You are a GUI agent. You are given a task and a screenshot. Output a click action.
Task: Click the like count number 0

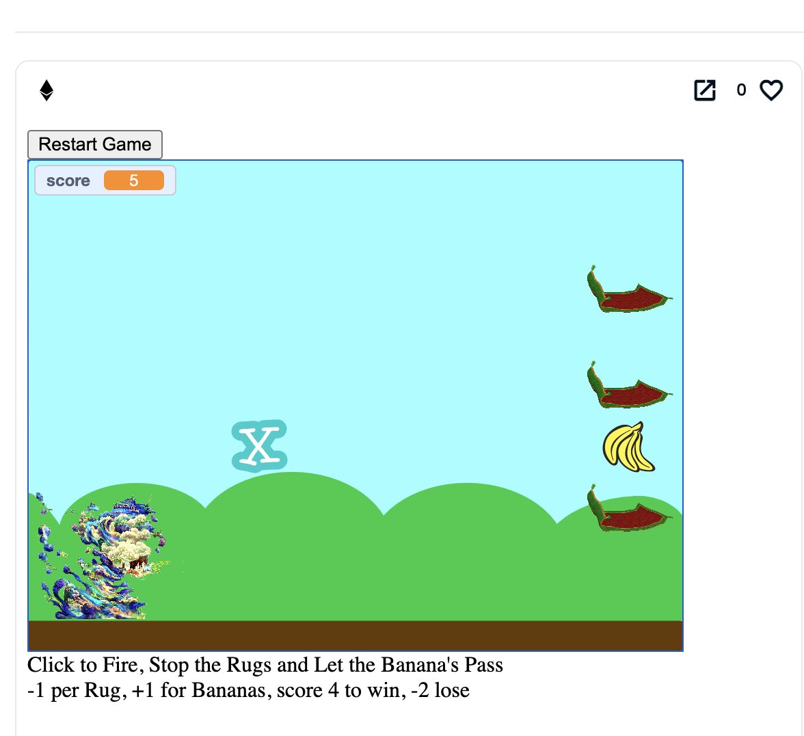[741, 90]
